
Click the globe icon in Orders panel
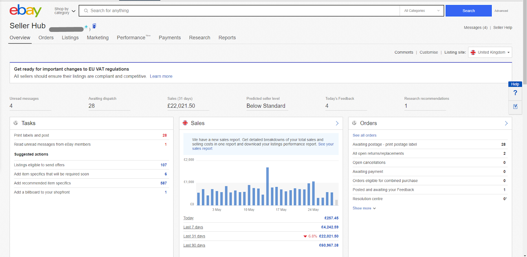coord(354,123)
